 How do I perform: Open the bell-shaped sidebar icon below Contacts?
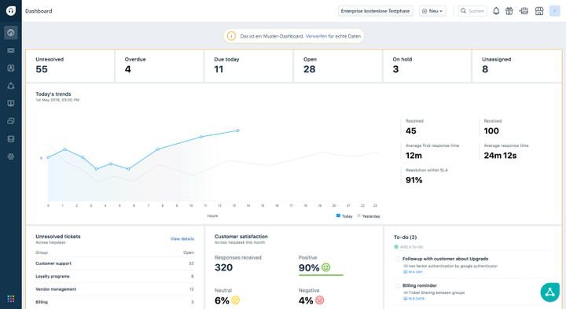point(11,86)
